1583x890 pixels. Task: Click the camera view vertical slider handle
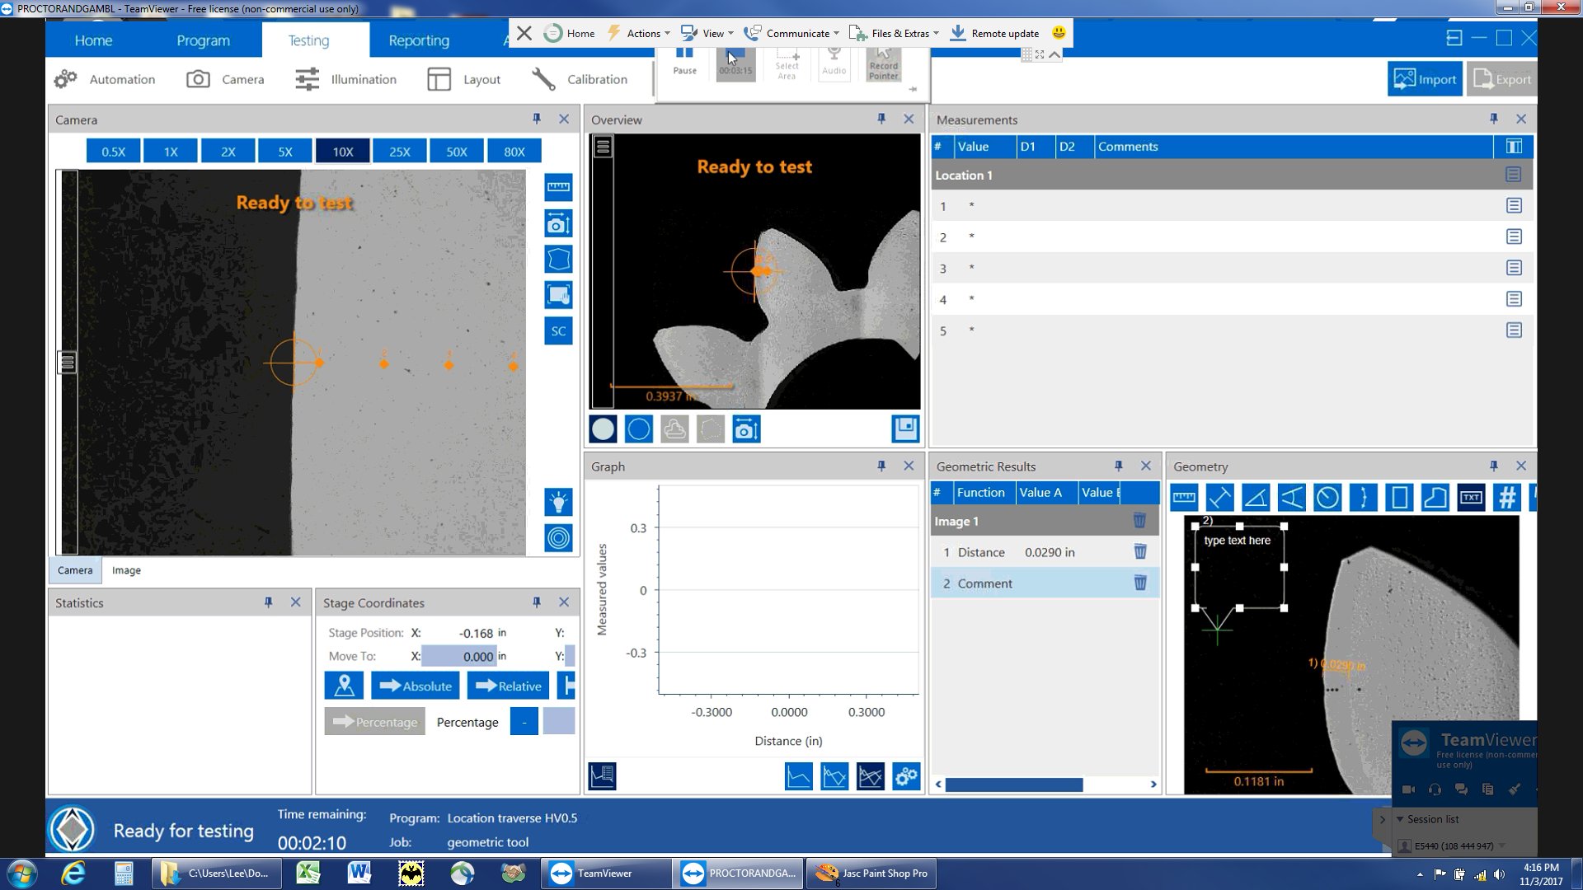click(67, 362)
